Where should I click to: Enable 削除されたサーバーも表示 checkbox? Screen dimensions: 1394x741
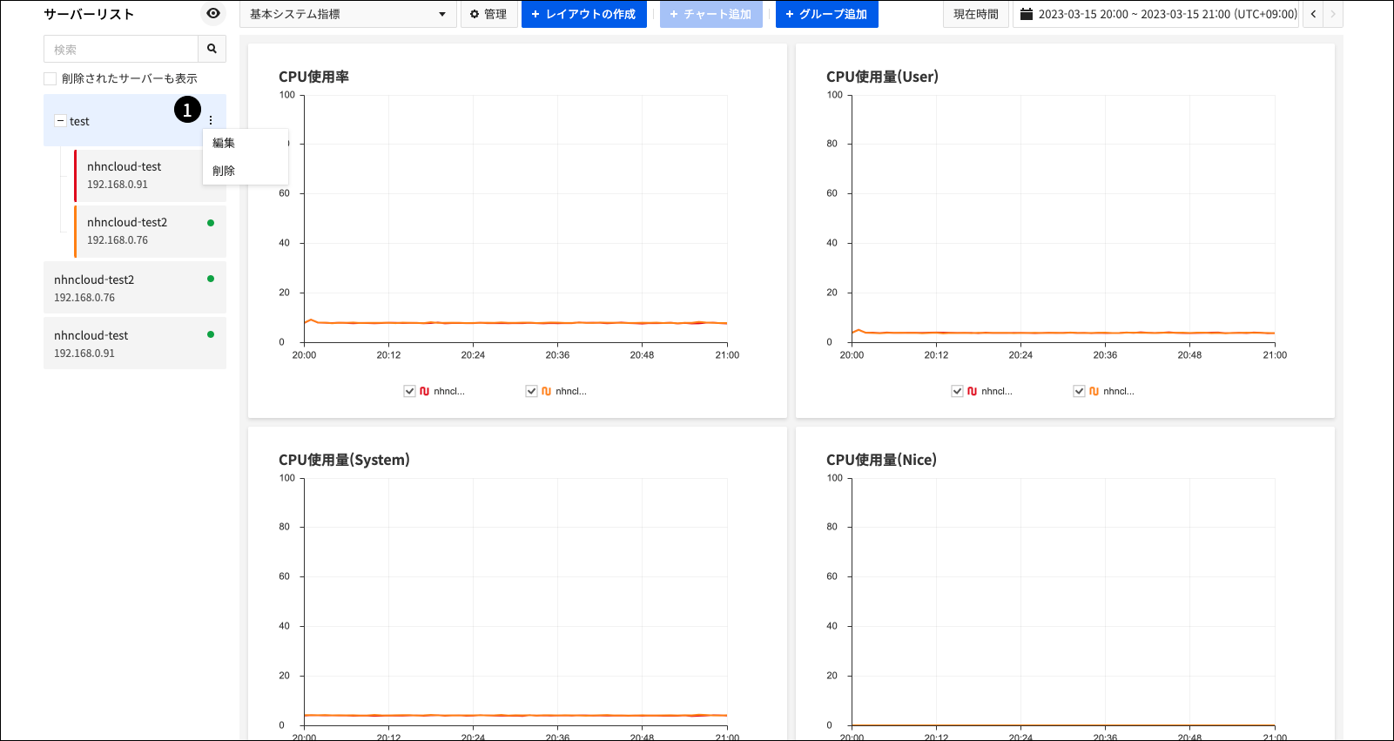(x=51, y=78)
